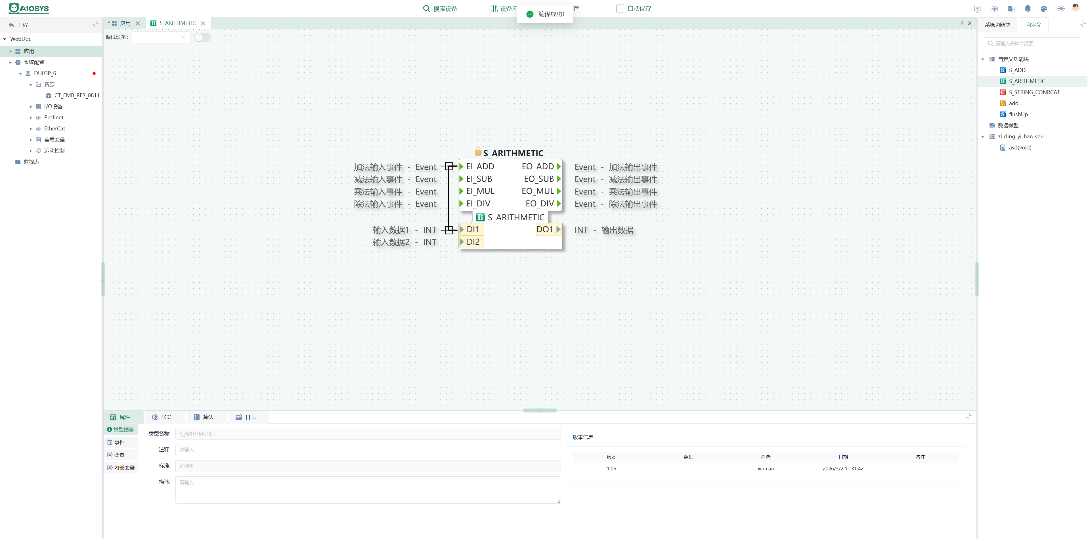Click 搜索设备 search device button

(x=440, y=9)
